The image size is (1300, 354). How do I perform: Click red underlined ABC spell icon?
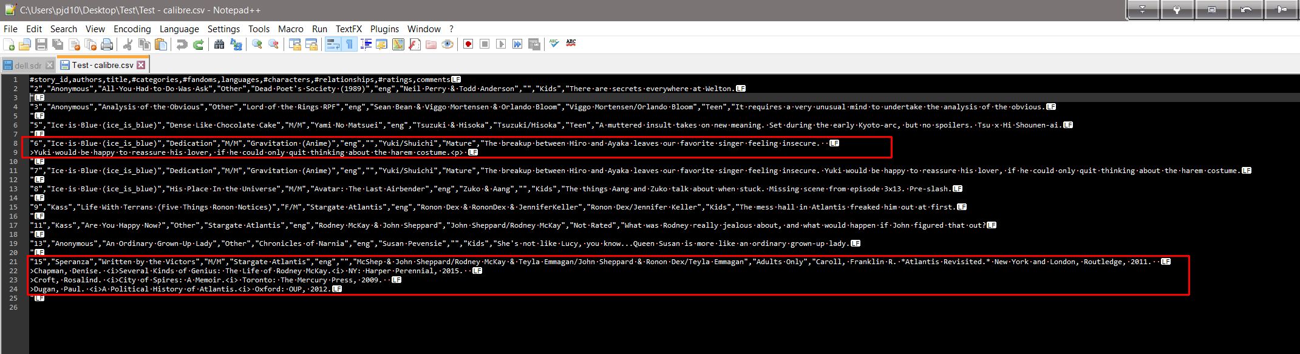pos(571,44)
